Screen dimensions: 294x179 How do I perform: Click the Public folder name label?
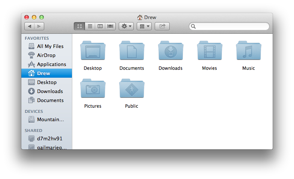coord(131,106)
